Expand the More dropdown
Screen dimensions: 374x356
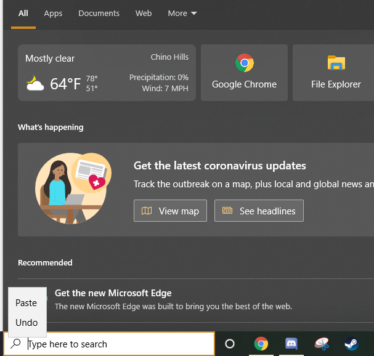point(182,14)
